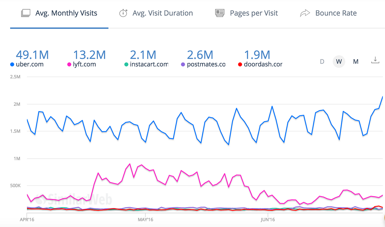Click the 2M y-axis label

coord(17,104)
